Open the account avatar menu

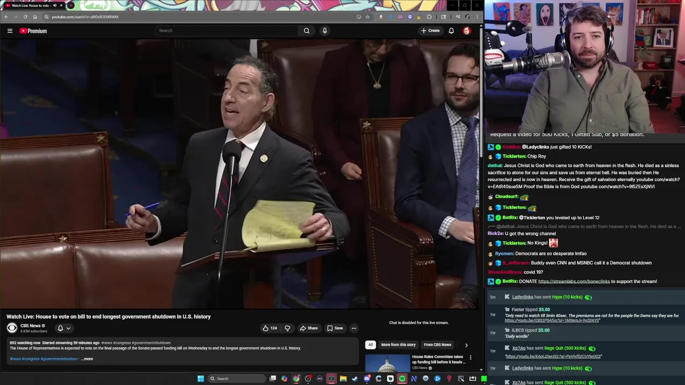coord(467,30)
